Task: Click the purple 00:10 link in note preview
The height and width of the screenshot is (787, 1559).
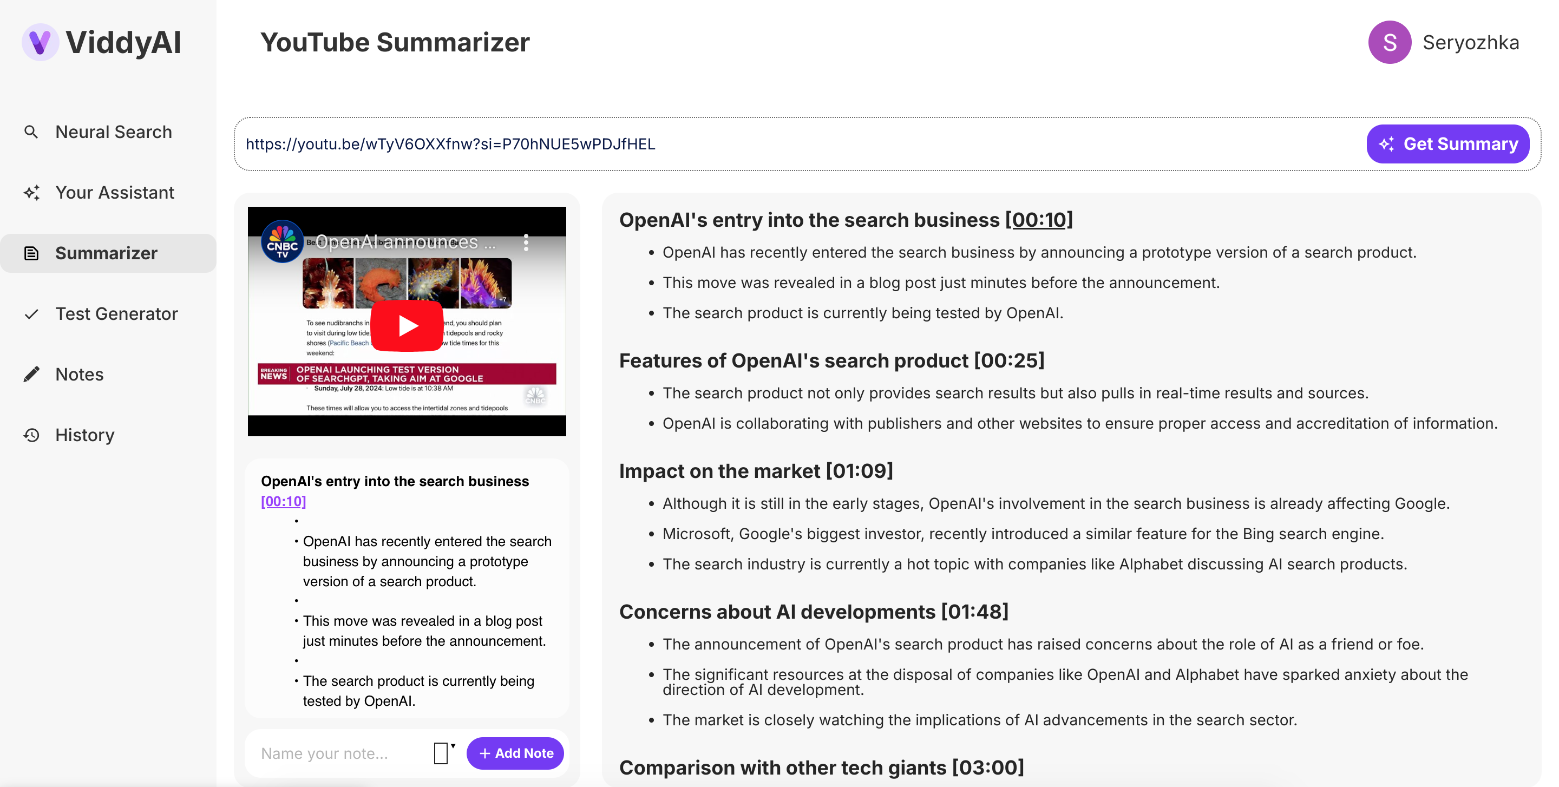Action: point(283,501)
